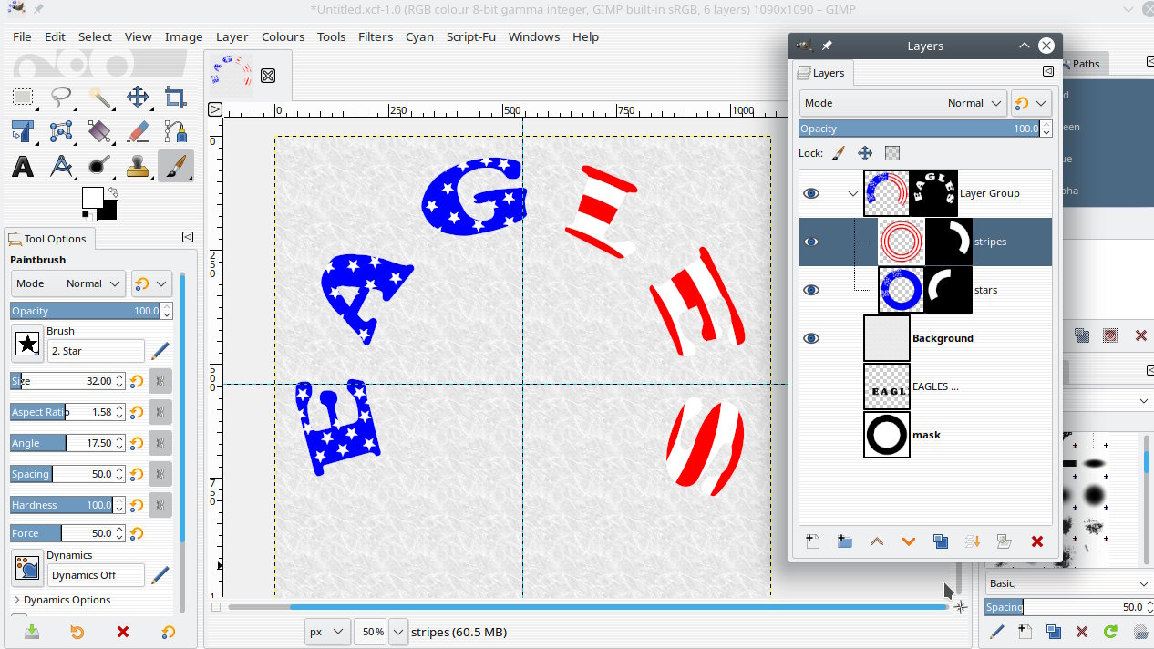Viewport: 1154px width, 649px height.
Task: Edit the Dynamics Off pencil icon
Action: [160, 574]
